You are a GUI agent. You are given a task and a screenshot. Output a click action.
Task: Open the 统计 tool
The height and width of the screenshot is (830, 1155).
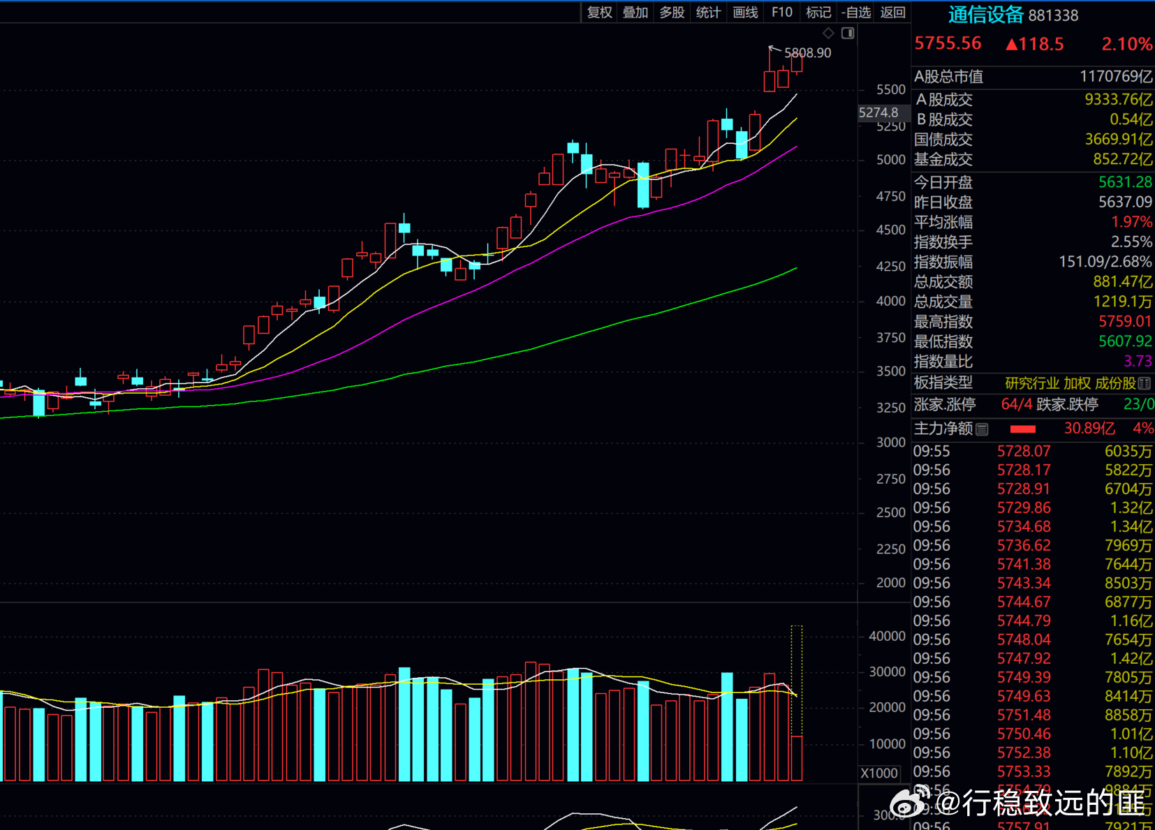(708, 12)
